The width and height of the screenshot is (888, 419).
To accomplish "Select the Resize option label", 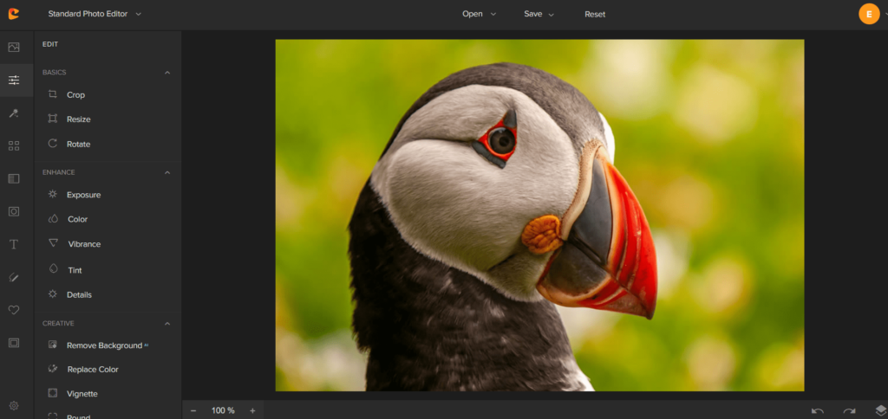I will coord(79,119).
